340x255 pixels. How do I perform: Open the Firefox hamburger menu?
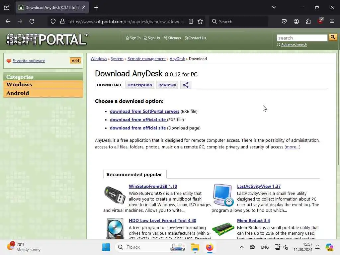point(332,21)
